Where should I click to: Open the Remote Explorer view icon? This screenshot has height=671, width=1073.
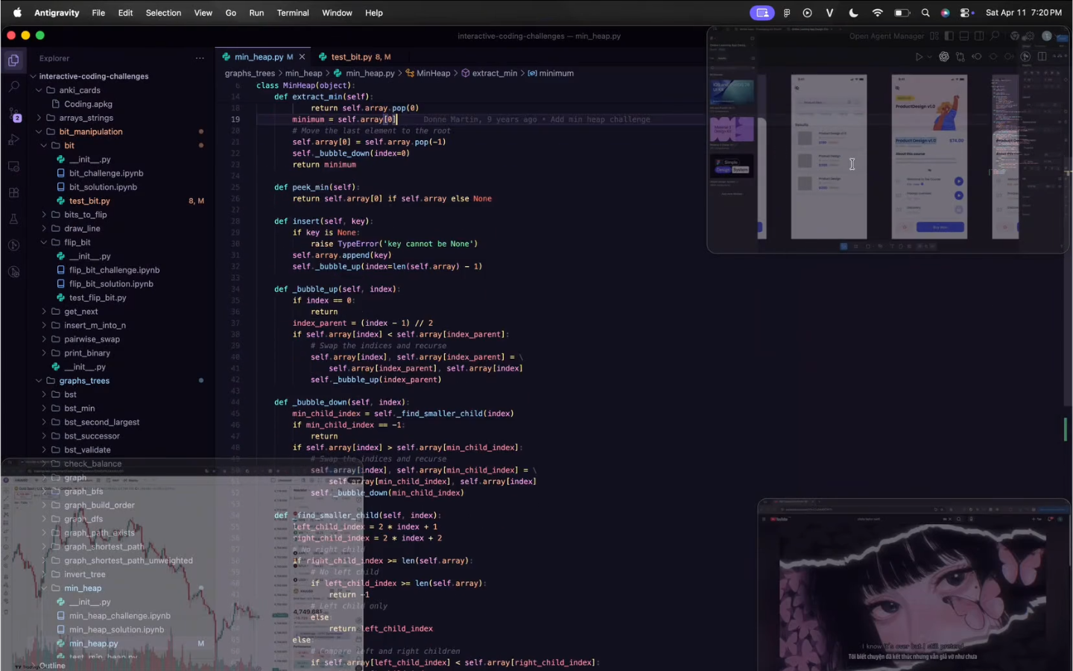13,166
